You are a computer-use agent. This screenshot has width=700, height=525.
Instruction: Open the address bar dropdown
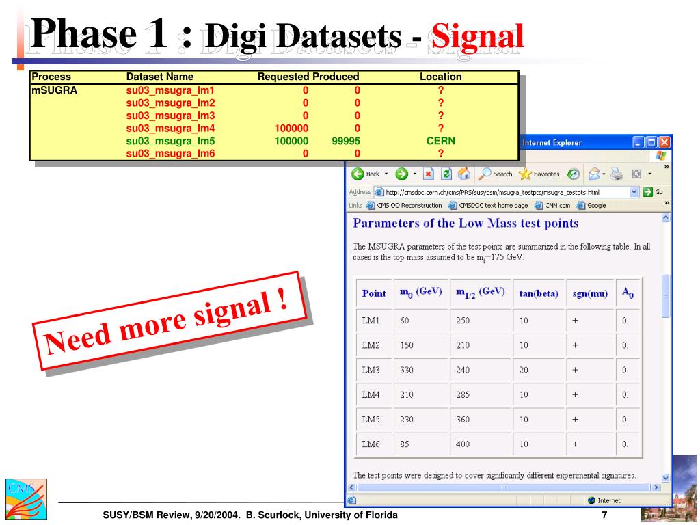[634, 192]
